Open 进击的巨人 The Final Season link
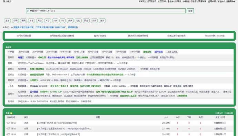This screenshot has height=136, width=238. click(x=31, y=63)
